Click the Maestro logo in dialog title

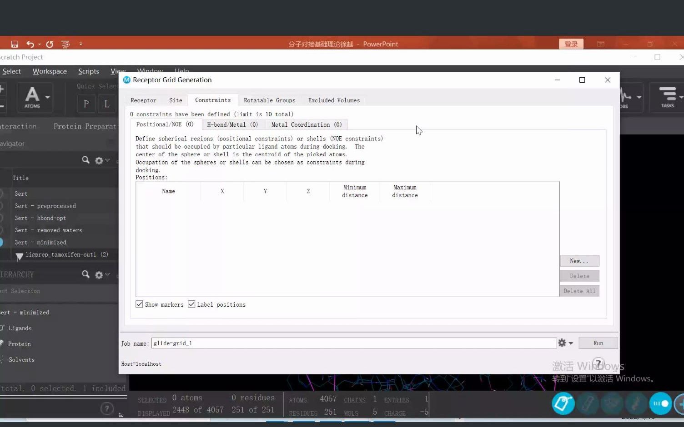pos(127,80)
